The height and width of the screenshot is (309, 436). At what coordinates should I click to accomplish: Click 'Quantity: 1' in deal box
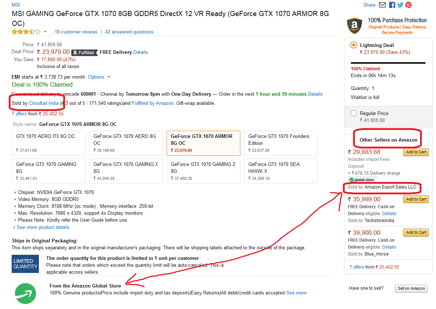coord(362,88)
